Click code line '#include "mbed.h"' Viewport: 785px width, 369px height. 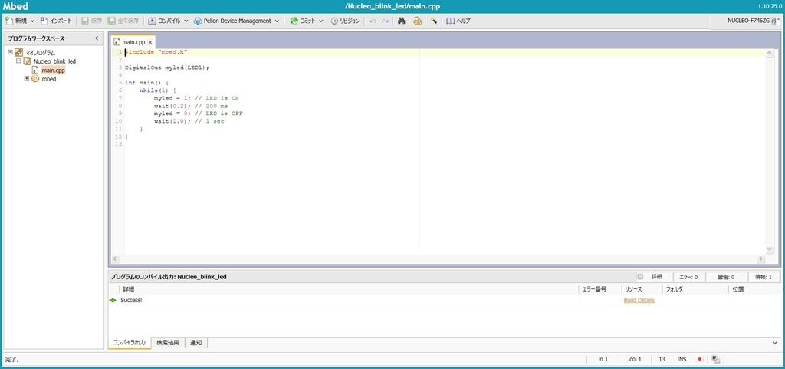tap(156, 52)
